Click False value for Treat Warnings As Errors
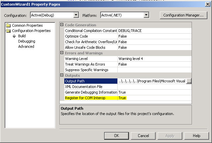 [155, 64]
